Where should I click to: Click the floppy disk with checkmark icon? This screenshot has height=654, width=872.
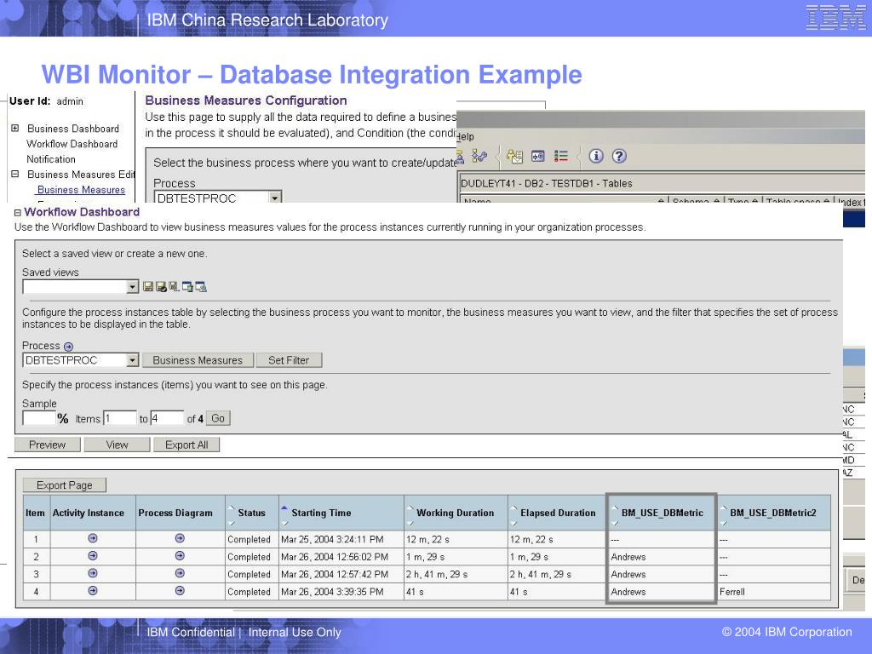click(161, 286)
